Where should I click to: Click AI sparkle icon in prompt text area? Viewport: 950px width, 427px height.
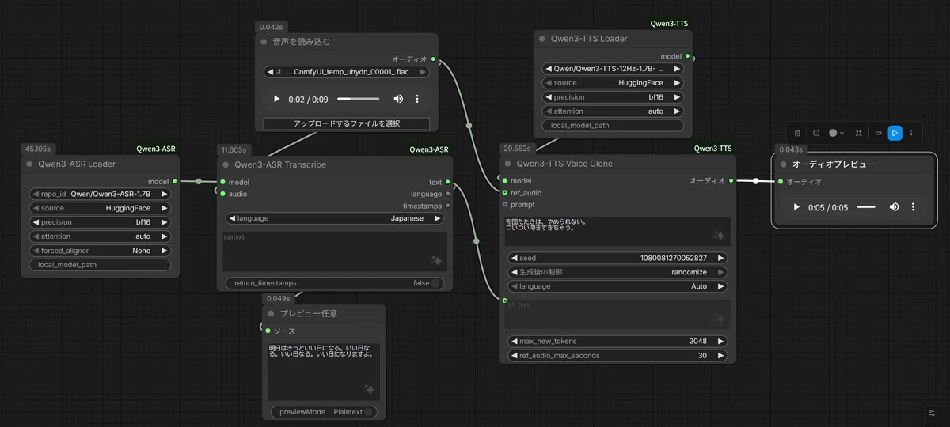pyautogui.click(x=719, y=235)
